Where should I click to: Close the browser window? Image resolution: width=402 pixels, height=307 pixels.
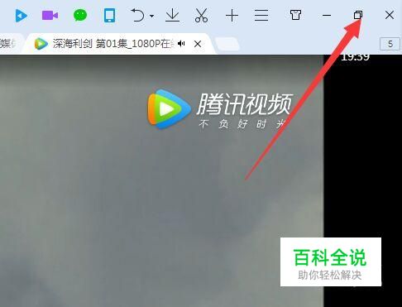[x=390, y=15]
